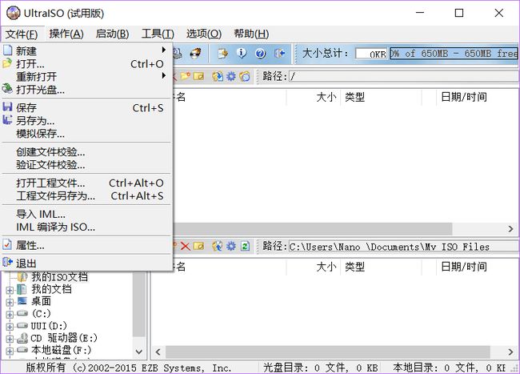
Task: Click the UltraISO application icon in title bar
Action: click(x=14, y=13)
